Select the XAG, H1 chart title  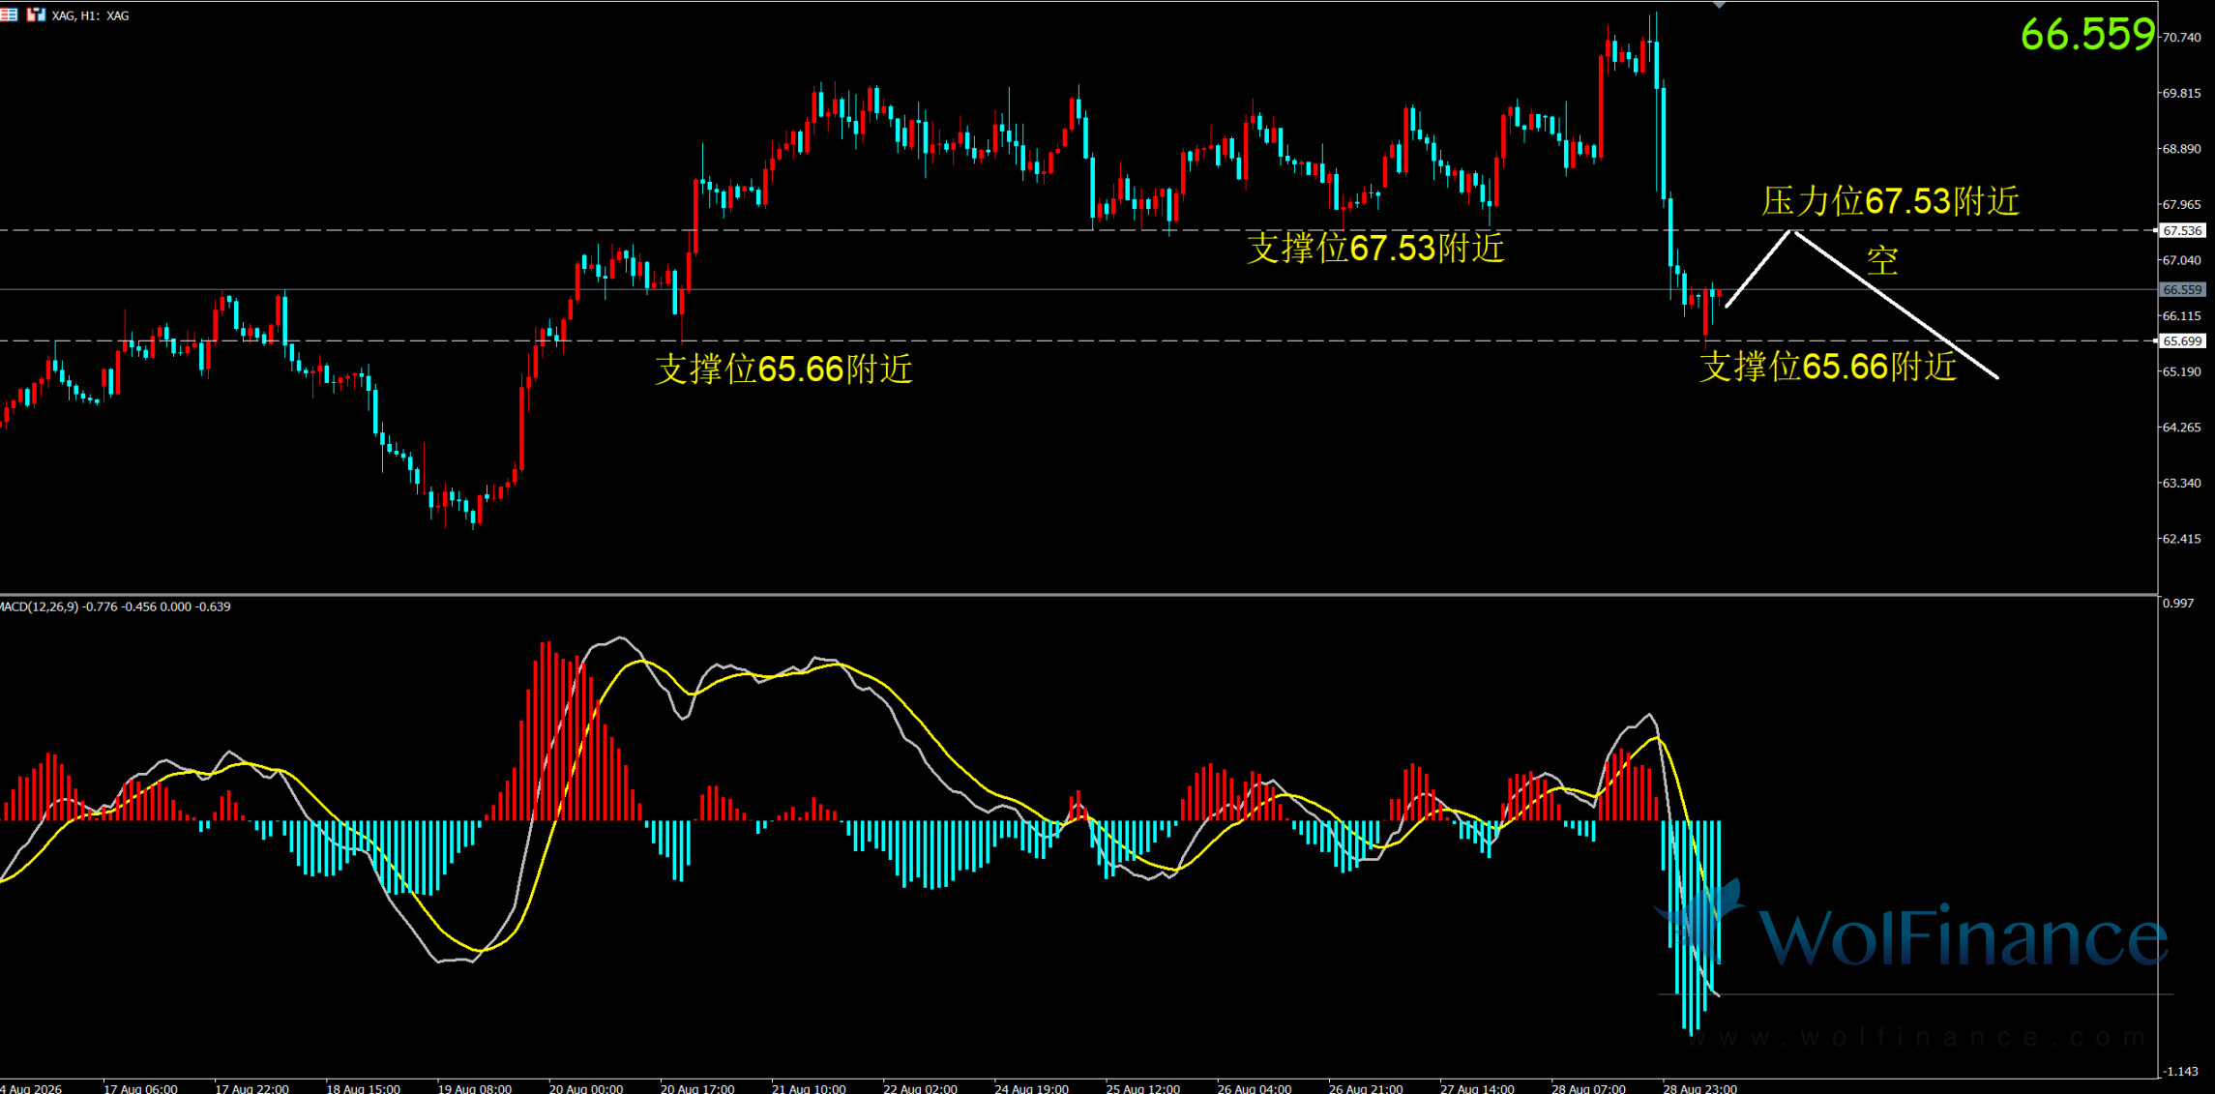point(91,15)
